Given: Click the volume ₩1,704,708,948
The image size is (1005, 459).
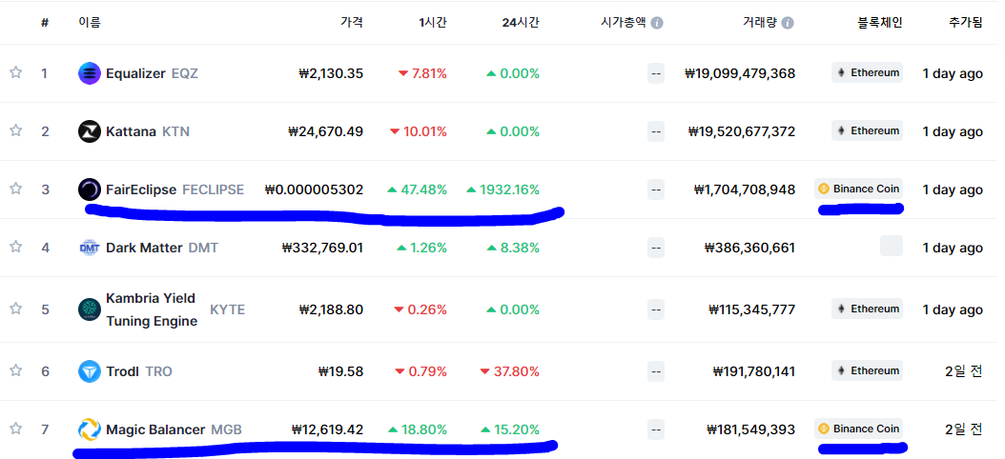Looking at the screenshot, I should pos(744,190).
